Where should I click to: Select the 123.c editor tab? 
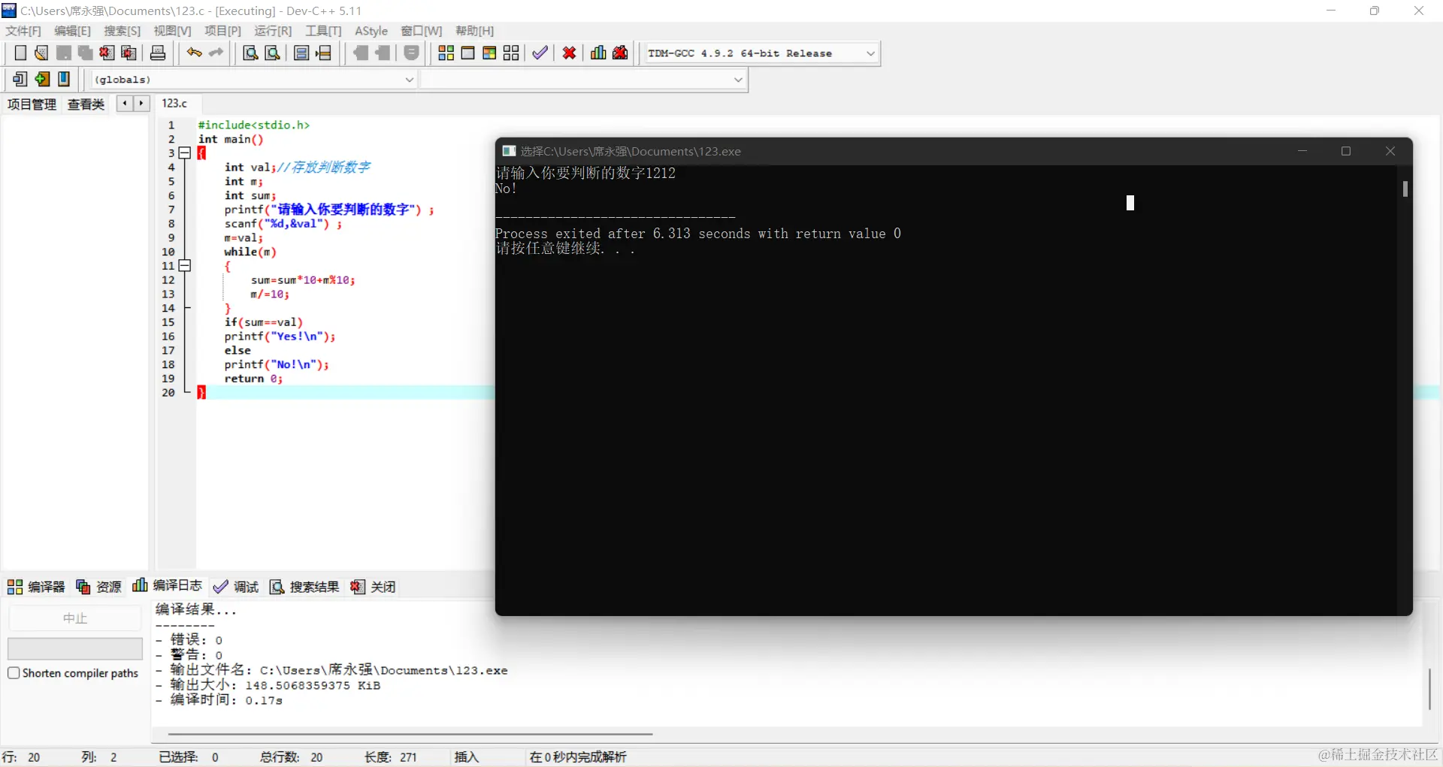tap(174, 104)
